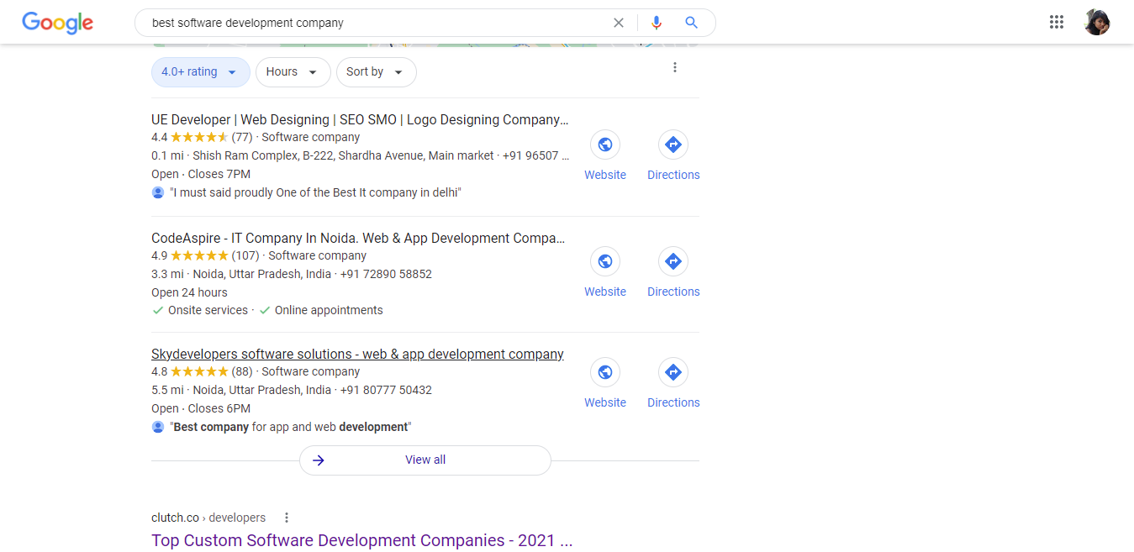Open three-dot menu beside filter chips
The width and height of the screenshot is (1134, 552).
674,67
